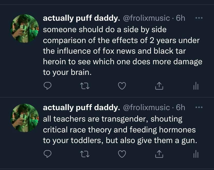Click the profile avatar on the second tweet

pyautogui.click(x=24, y=117)
